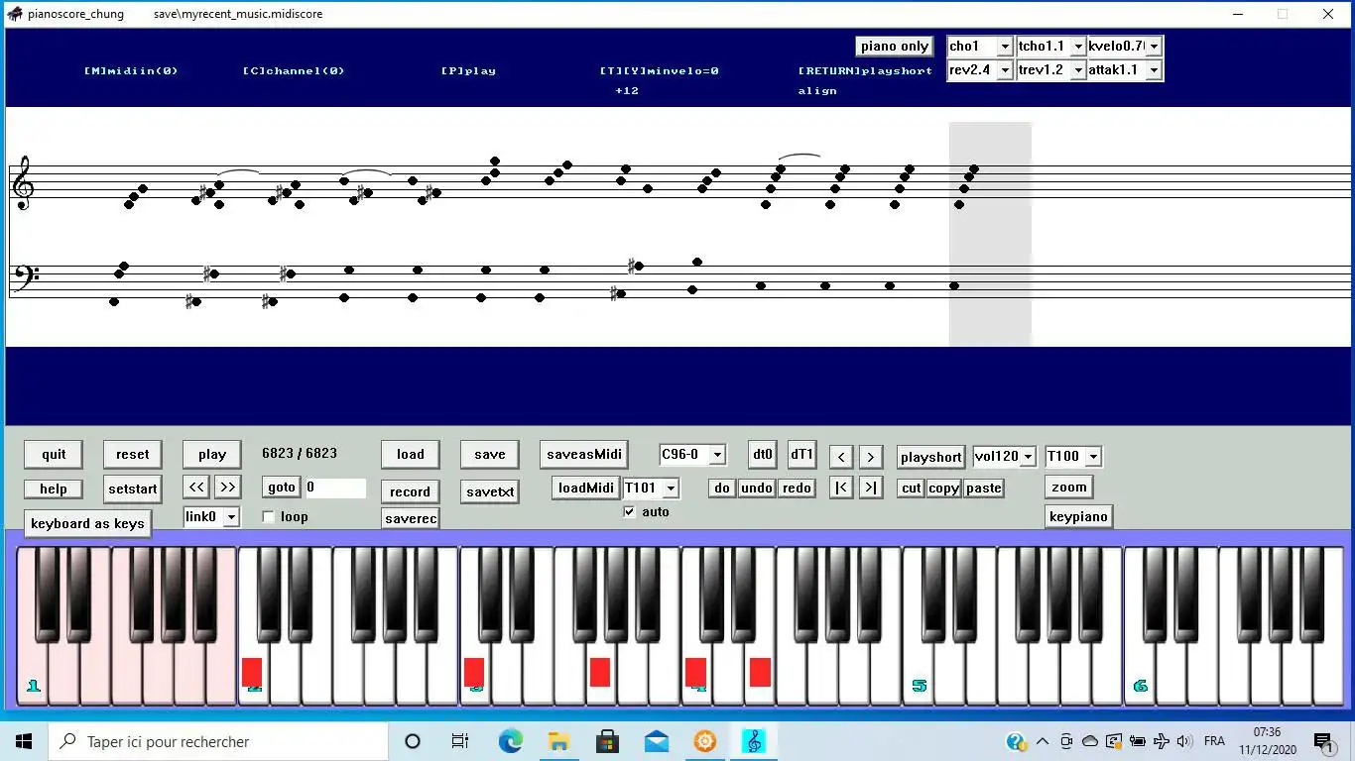Go to the end with the >| button
Viewport: 1355px width, 761px height.
pyautogui.click(x=870, y=488)
